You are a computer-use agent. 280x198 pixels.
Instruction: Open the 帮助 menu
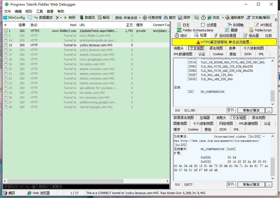coord(61,11)
